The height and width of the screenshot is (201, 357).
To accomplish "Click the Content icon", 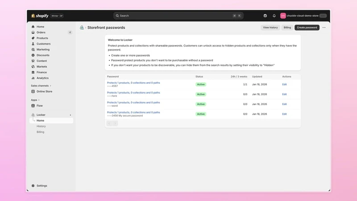I will tap(33, 61).
